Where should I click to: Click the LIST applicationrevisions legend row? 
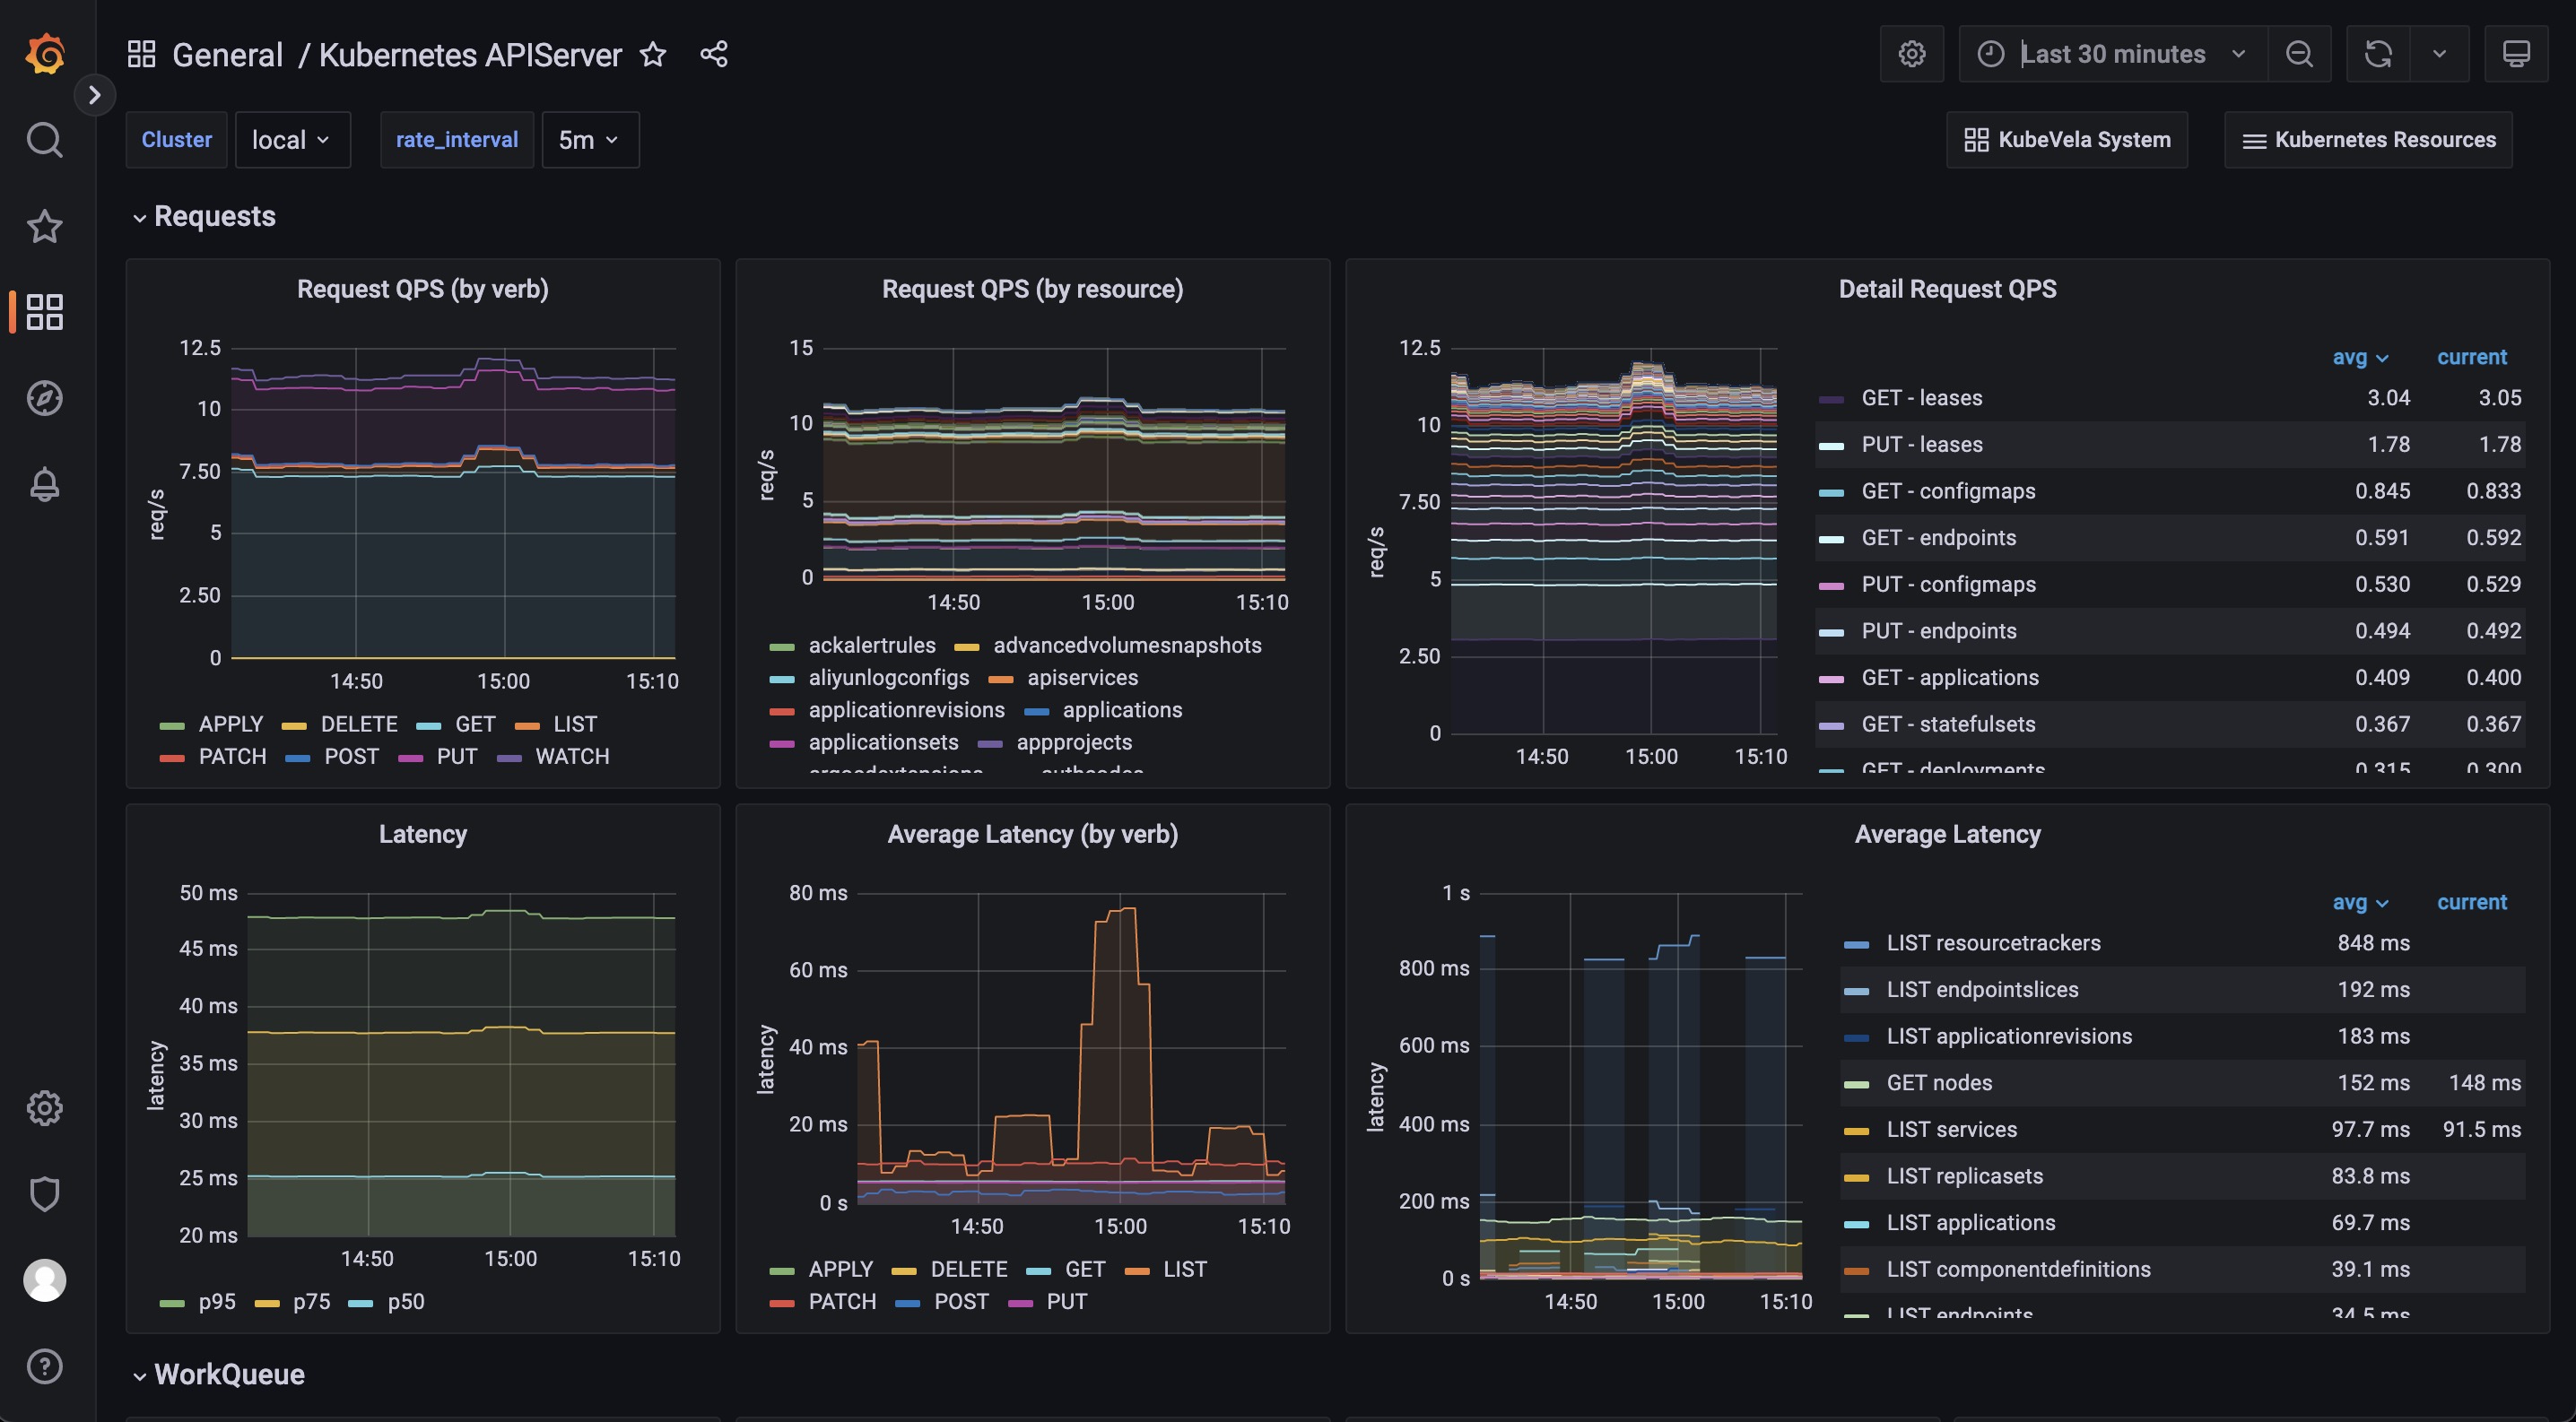point(2183,1037)
